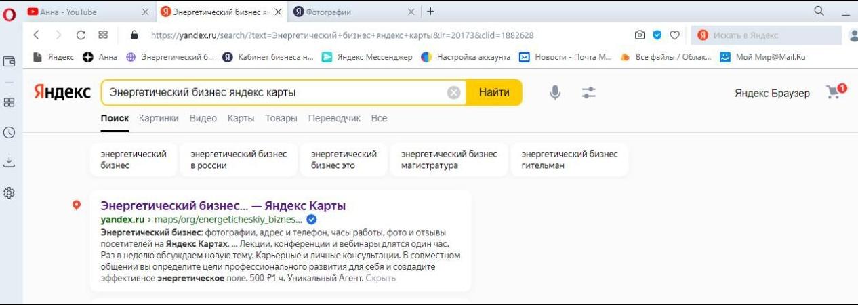Image resolution: width=858 pixels, height=305 pixels.
Task: Select suggestion энергетический бизнес магистратура
Action: click(449, 160)
